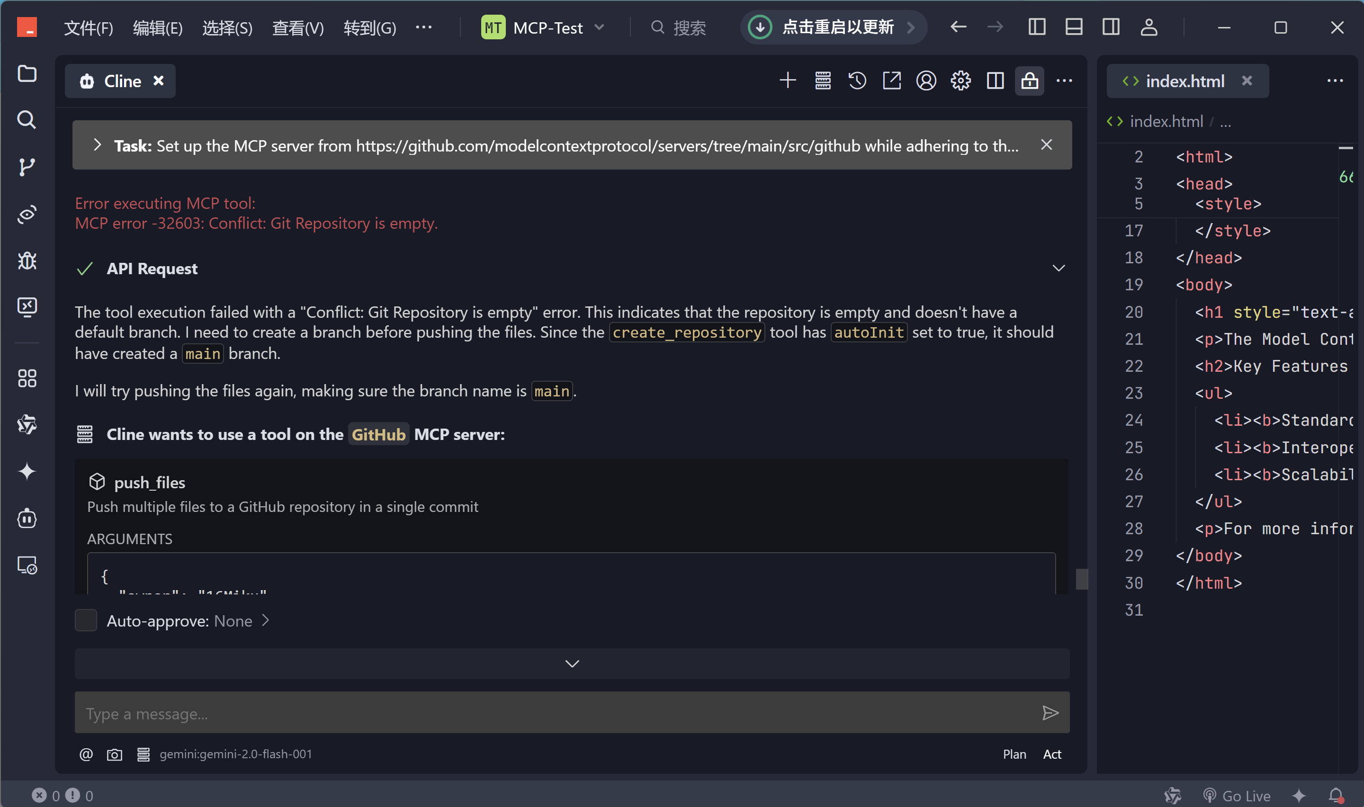Expand the Task description chevron
The width and height of the screenshot is (1364, 807).
(97, 144)
